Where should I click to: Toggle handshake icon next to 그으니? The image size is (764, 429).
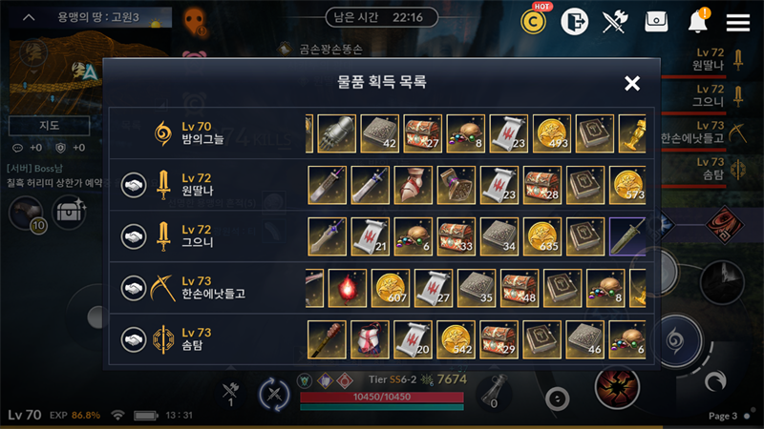click(x=134, y=236)
